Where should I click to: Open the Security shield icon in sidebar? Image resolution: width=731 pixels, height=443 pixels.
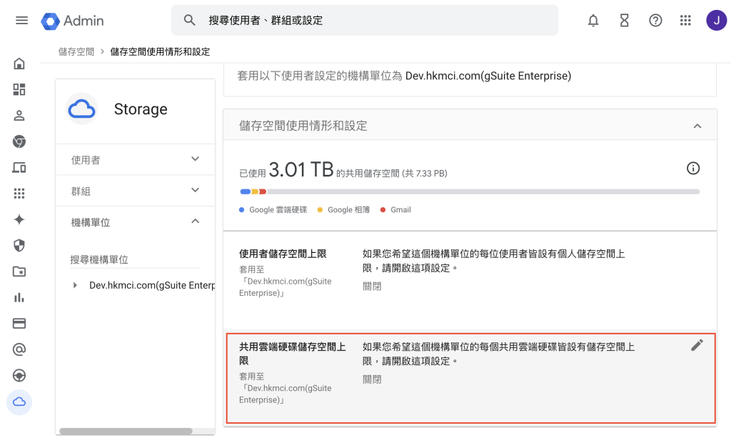coord(19,246)
